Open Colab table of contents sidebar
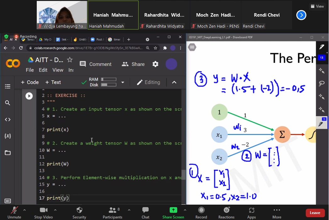 coord(8,86)
